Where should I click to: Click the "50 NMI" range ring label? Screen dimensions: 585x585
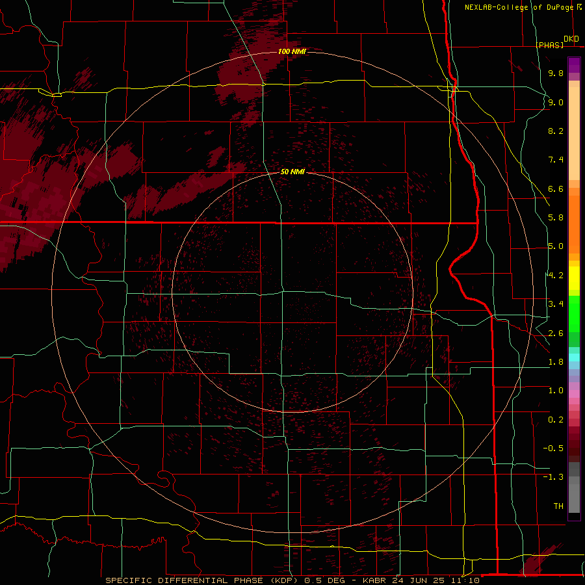(x=293, y=172)
